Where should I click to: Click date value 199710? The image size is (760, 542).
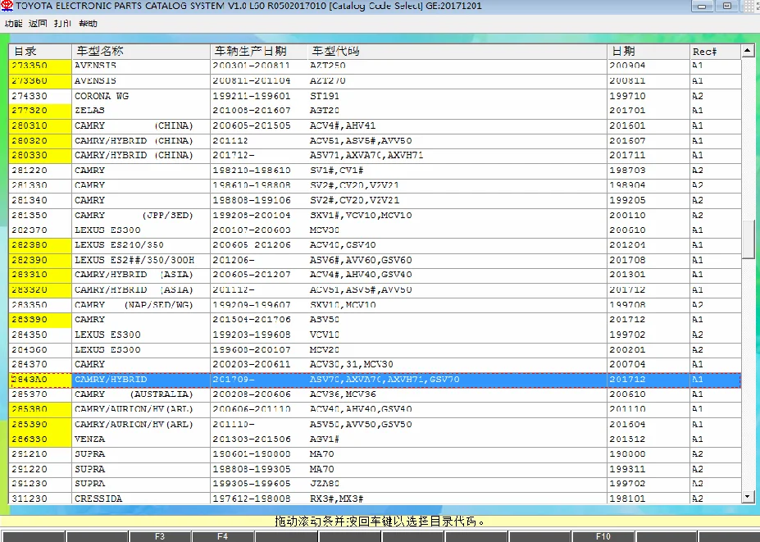[628, 96]
